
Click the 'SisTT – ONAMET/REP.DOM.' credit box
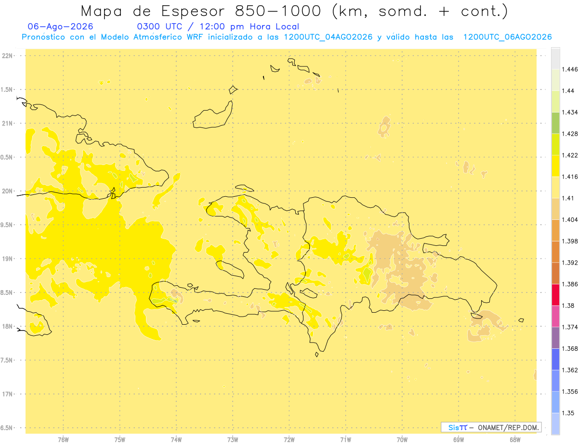coord(491,427)
